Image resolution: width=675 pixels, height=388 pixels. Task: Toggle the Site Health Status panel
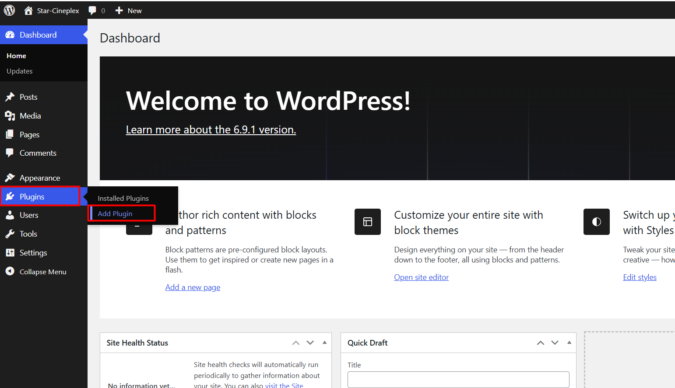324,343
